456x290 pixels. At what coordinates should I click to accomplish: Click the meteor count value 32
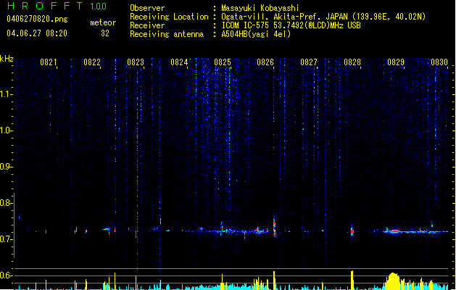[x=105, y=33]
